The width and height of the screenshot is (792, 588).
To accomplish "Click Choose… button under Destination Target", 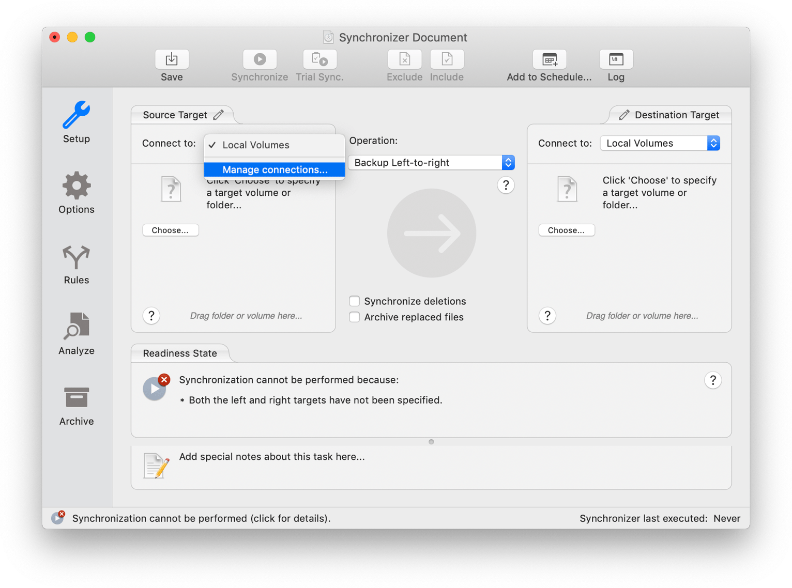I will click(x=566, y=230).
